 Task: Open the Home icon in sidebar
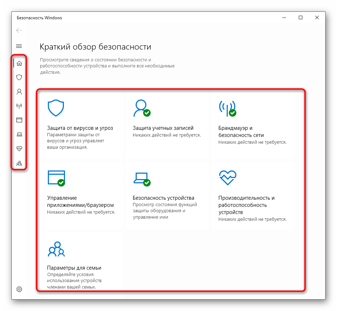click(x=19, y=63)
